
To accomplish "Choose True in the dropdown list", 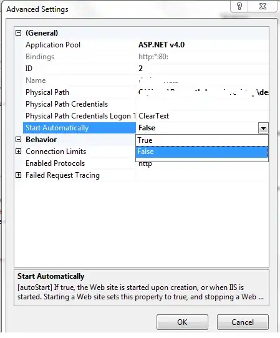I will [x=202, y=140].
